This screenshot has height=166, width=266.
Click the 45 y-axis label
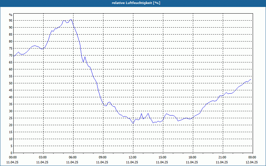11,90
